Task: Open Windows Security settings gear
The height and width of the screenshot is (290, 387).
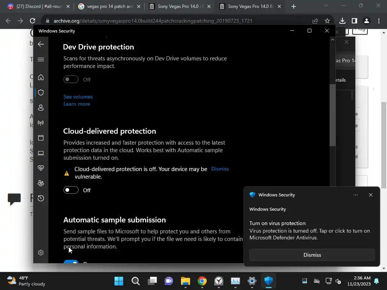Action: point(41,253)
